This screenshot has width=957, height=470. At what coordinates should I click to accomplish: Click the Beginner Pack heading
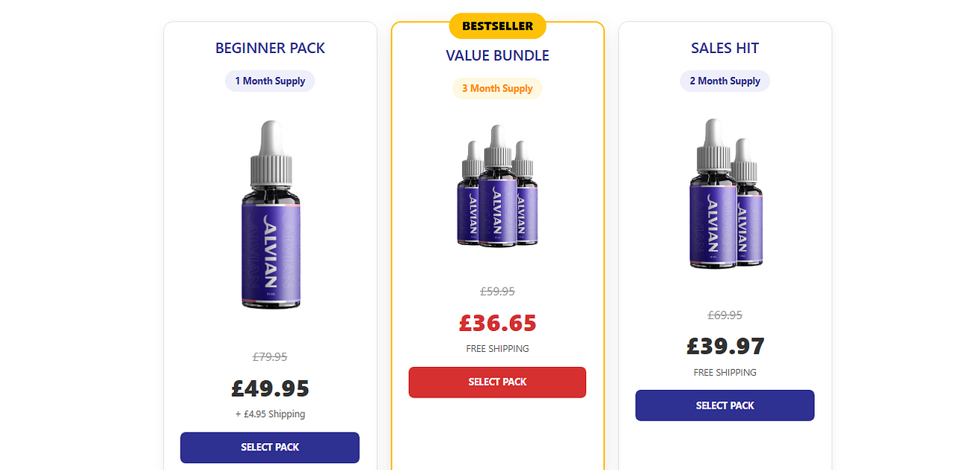[270, 49]
